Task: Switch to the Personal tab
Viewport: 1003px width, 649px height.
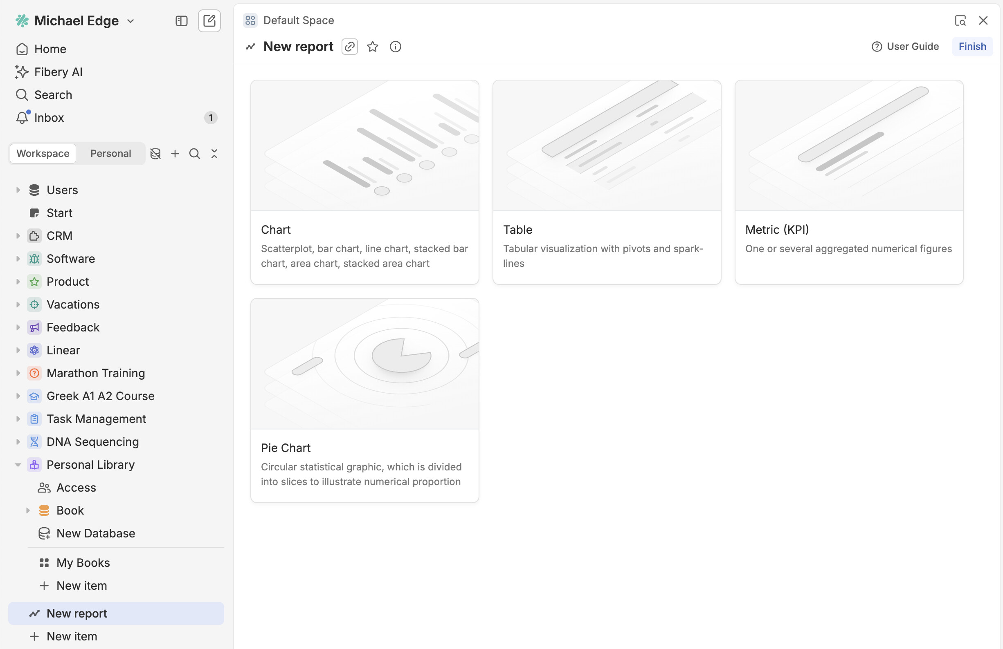Action: [110, 153]
